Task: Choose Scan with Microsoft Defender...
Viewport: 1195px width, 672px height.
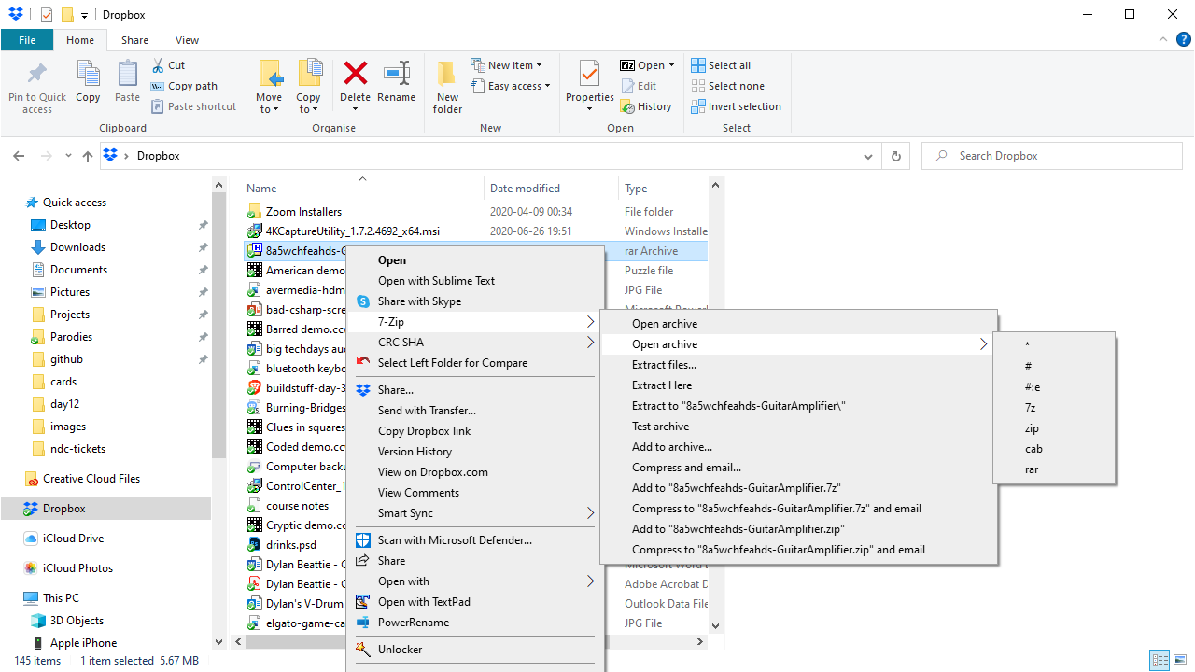Action: [474, 540]
